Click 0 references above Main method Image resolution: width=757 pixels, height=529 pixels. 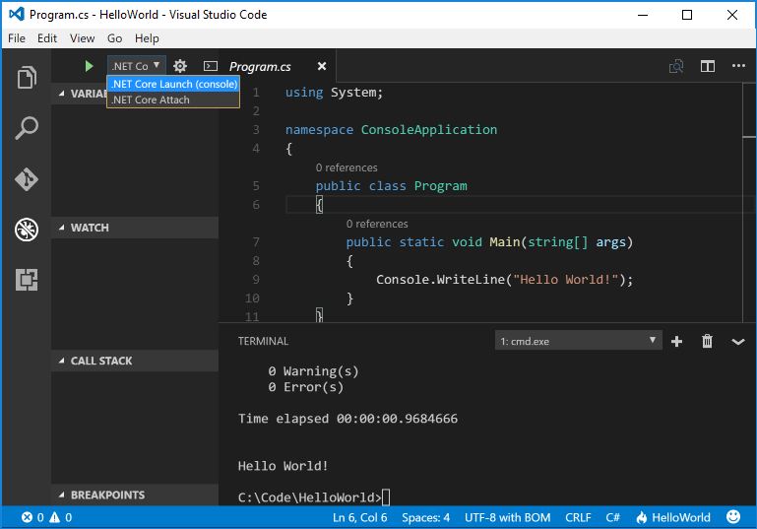point(377,224)
